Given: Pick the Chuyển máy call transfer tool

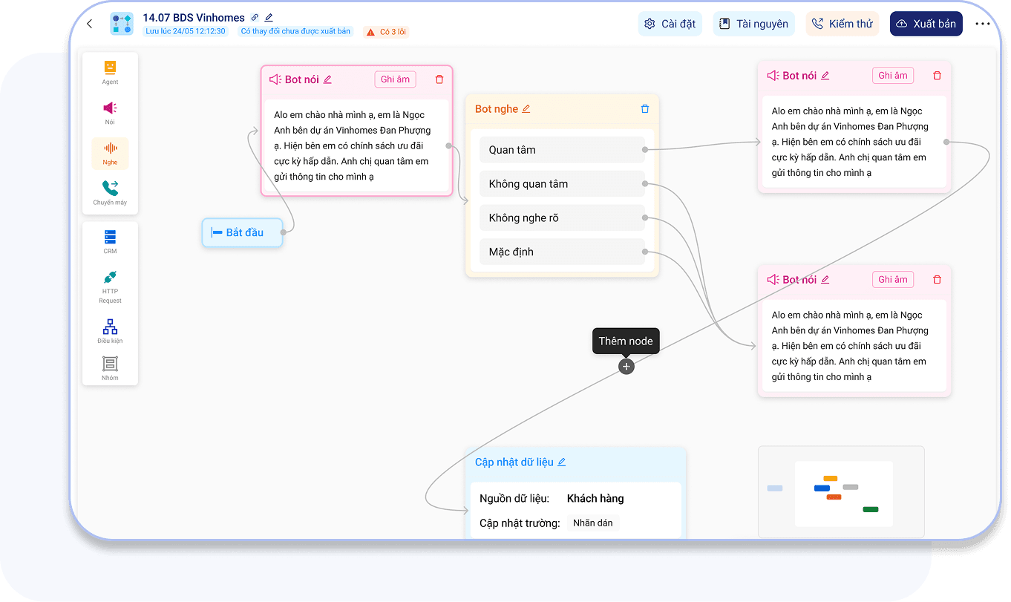Looking at the screenshot, I should pos(110,193).
